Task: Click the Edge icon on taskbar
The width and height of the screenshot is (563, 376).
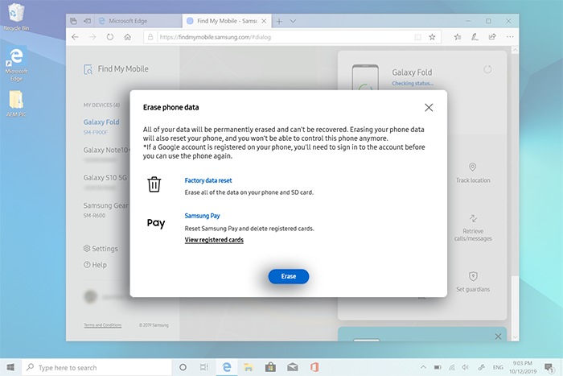Action: pyautogui.click(x=227, y=367)
